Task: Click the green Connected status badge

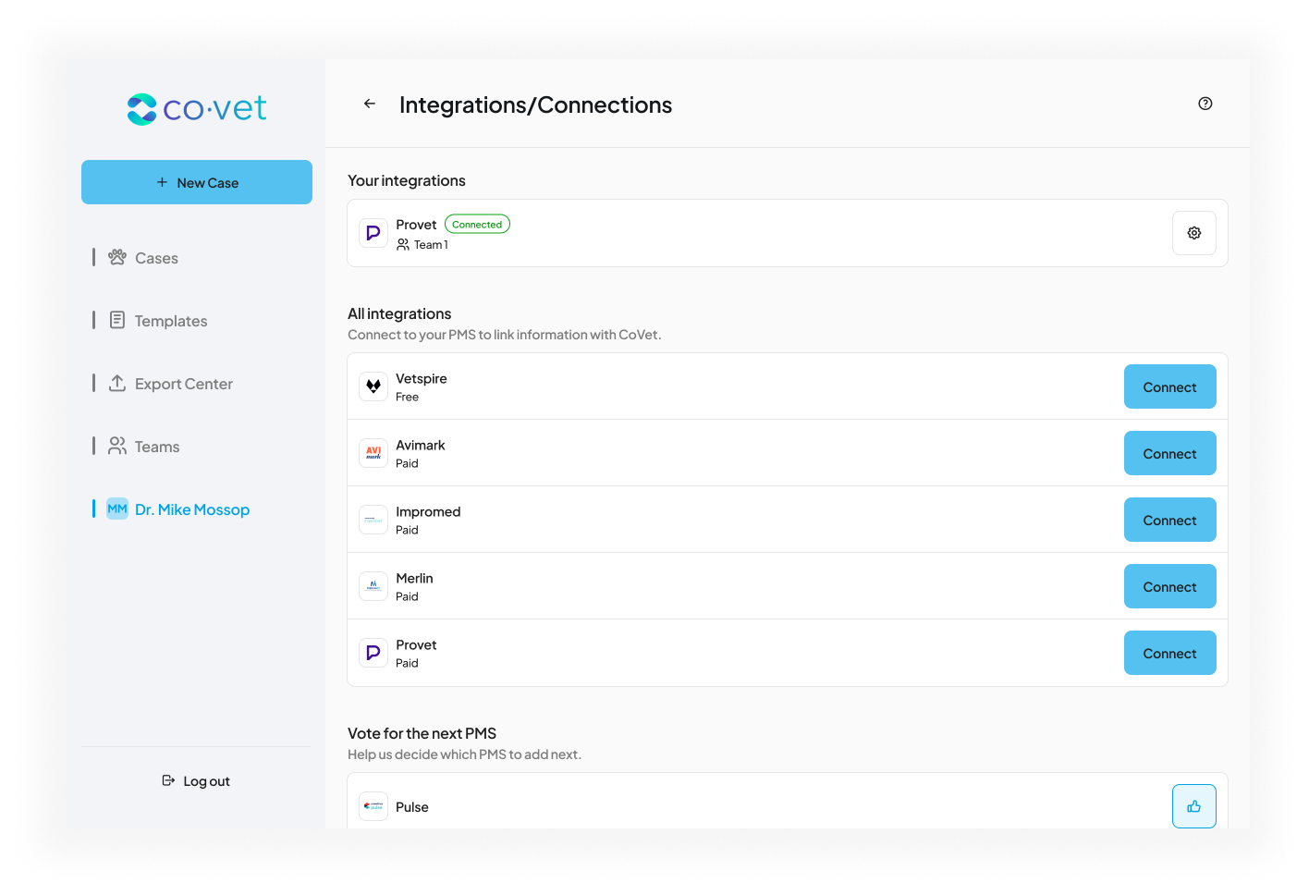Action: click(477, 224)
